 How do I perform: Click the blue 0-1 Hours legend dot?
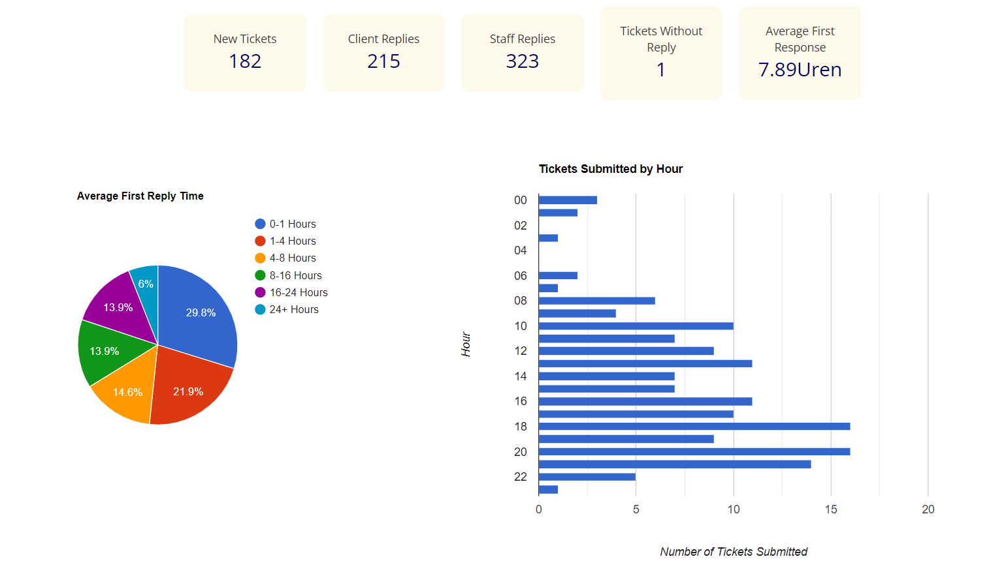[260, 224]
